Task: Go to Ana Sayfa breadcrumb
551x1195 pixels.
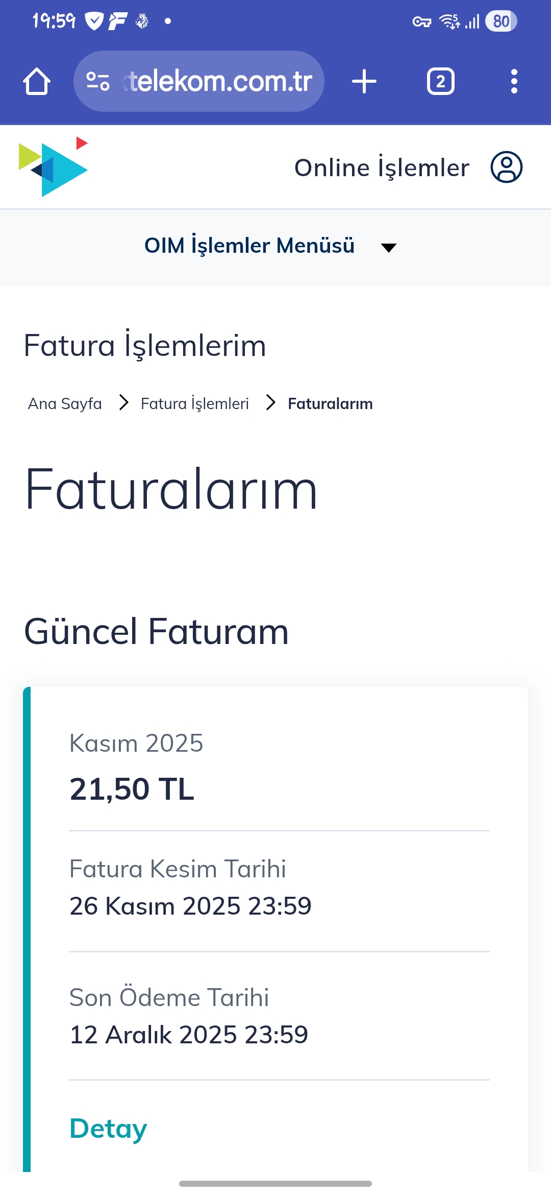Action: [x=65, y=404]
